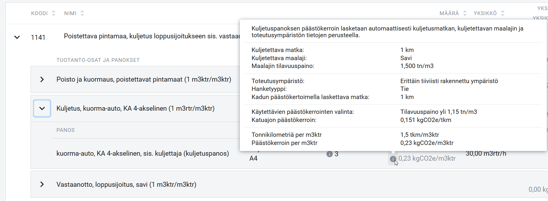Click the KOODI column header
Image resolution: width=548 pixels, height=201 pixels.
coord(39,13)
